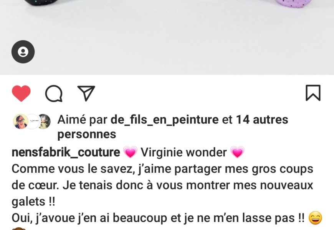The height and width of the screenshot is (230, 334).
Task: Unlike the post with the red heart
Action: (21, 93)
